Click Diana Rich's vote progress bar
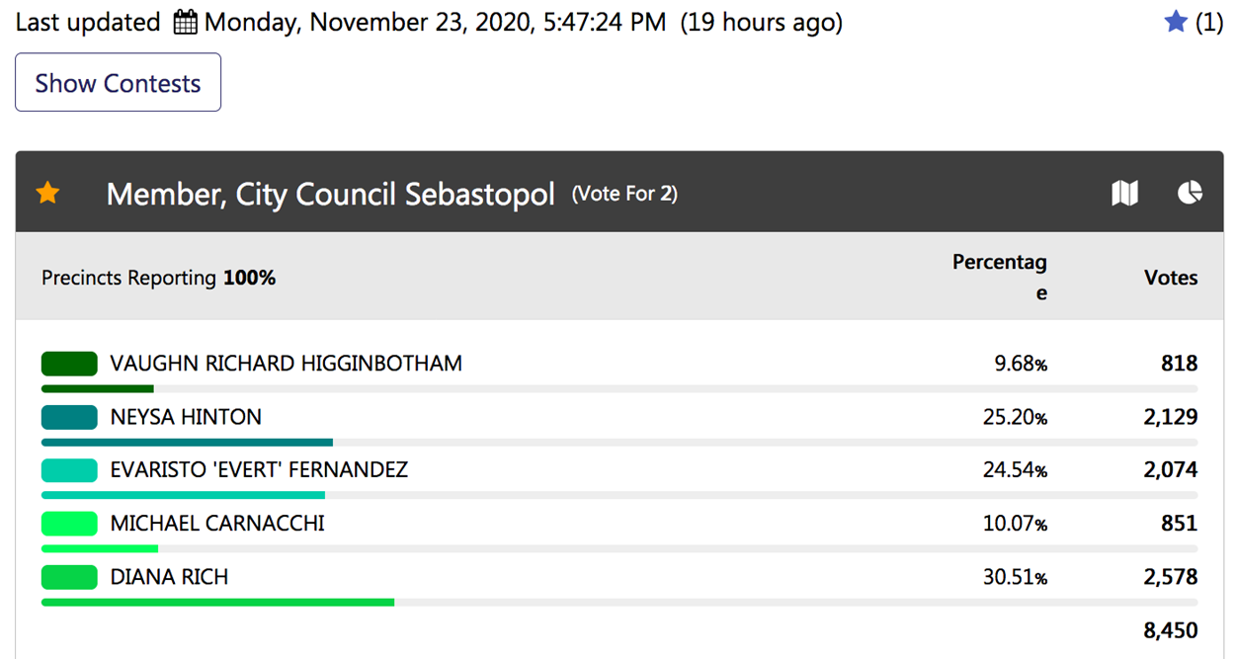 click(619, 602)
